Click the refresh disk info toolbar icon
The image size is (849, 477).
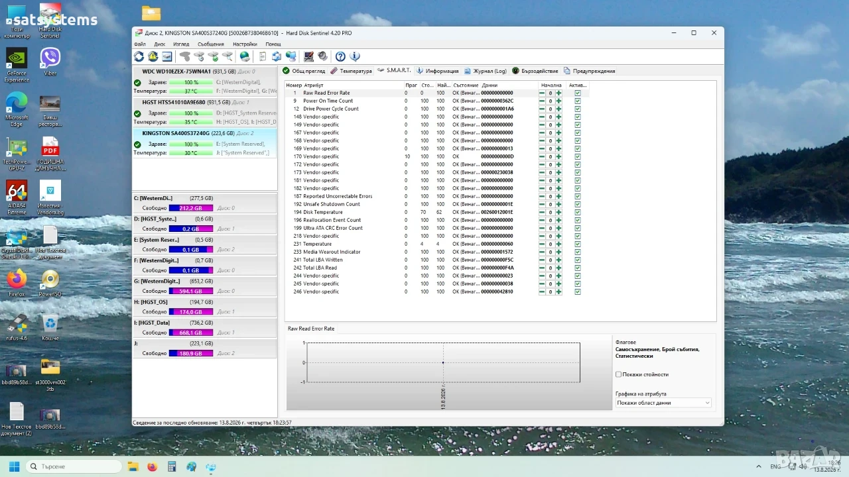139,57
